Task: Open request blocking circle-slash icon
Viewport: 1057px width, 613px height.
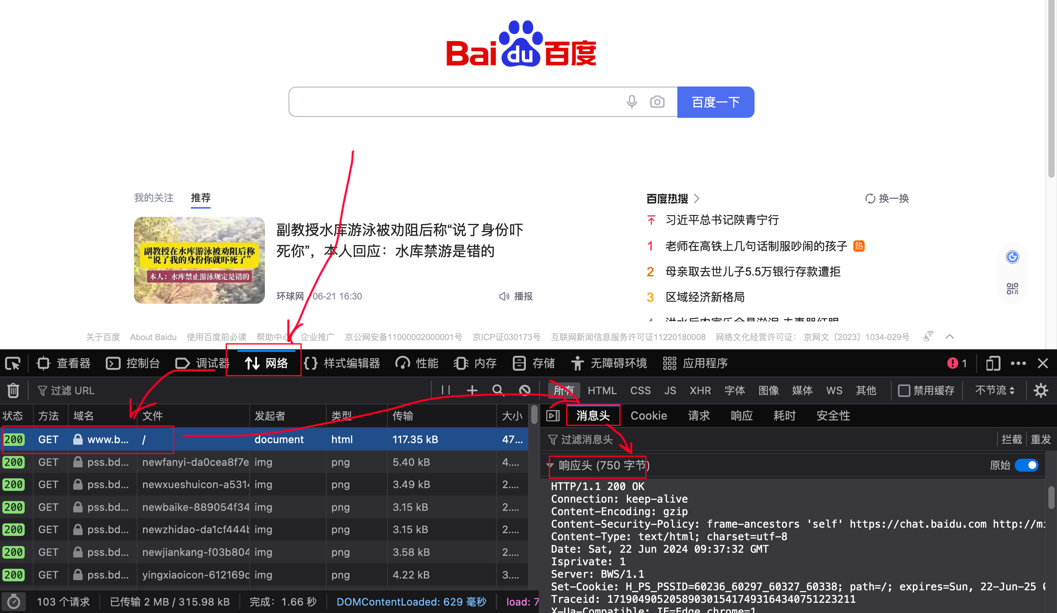Action: click(524, 390)
